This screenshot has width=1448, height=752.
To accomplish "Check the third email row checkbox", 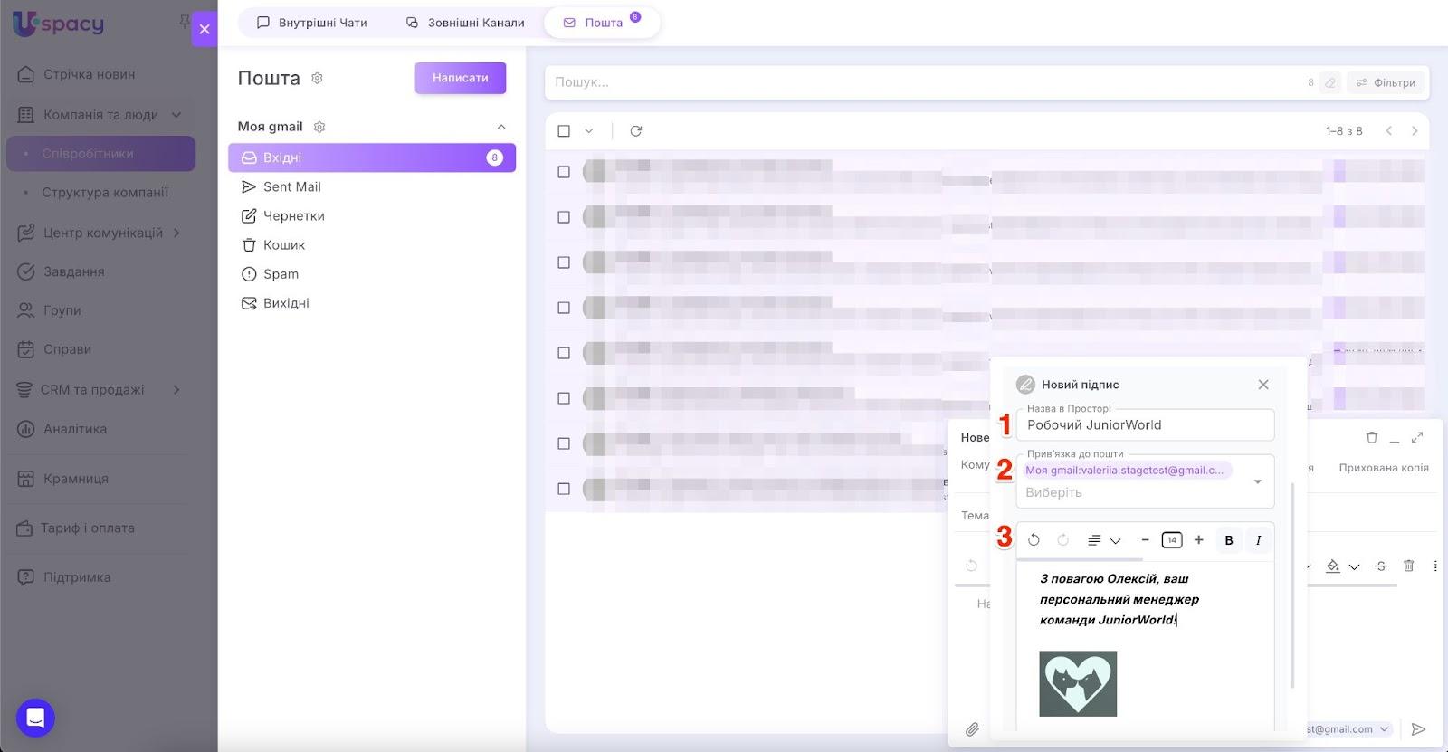I will pyautogui.click(x=564, y=262).
